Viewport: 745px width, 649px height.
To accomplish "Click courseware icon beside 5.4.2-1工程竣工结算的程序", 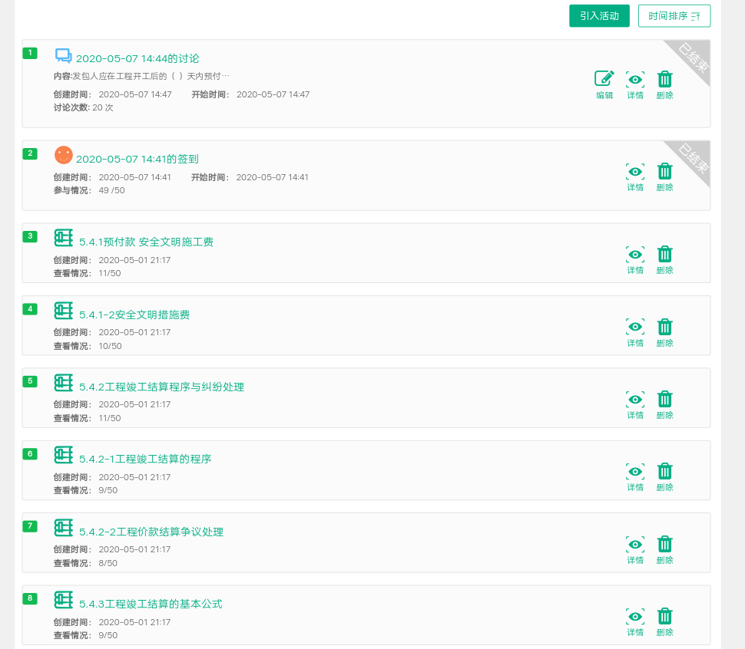I will point(63,455).
